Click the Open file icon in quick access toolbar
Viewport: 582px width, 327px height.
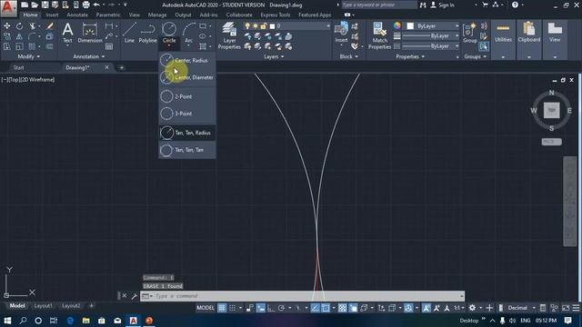[x=35, y=5]
